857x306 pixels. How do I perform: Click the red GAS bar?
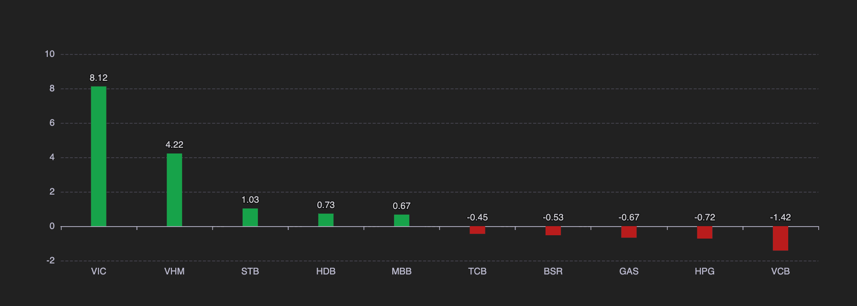click(629, 232)
